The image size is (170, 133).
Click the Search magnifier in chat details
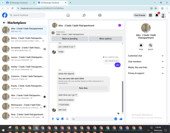click(x=151, y=45)
